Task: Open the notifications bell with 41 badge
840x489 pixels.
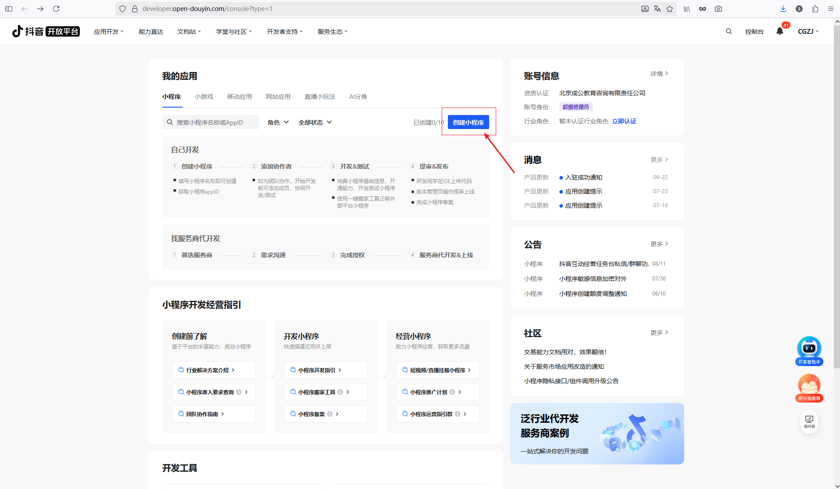Action: [x=780, y=31]
